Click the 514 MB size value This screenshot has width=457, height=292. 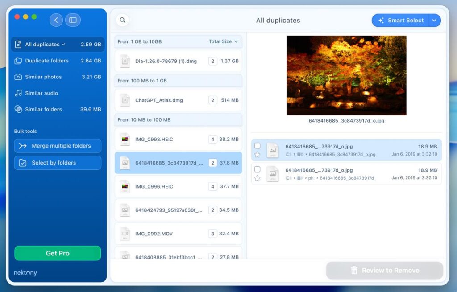(230, 100)
